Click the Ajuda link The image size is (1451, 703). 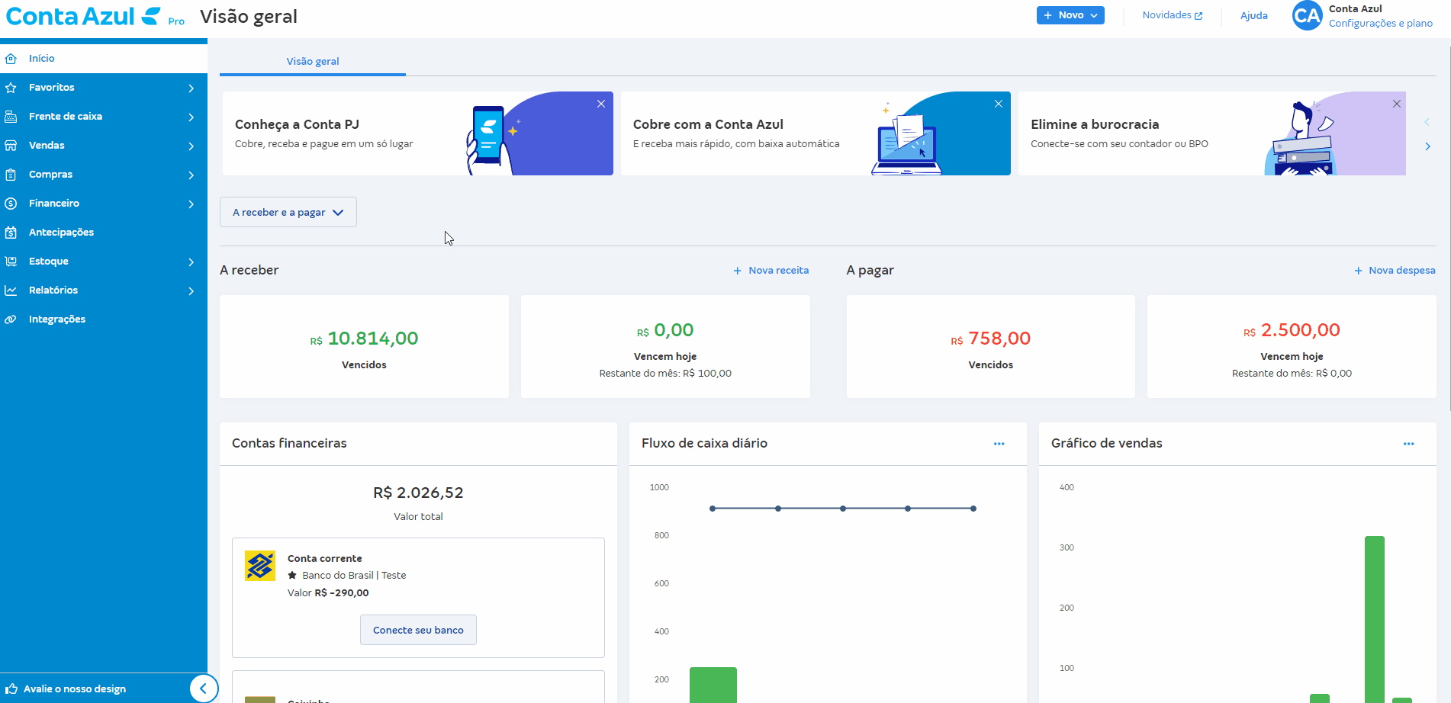pos(1254,15)
